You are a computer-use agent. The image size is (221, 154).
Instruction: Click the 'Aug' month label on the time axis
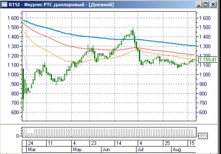pyautogui.click(x=176, y=149)
